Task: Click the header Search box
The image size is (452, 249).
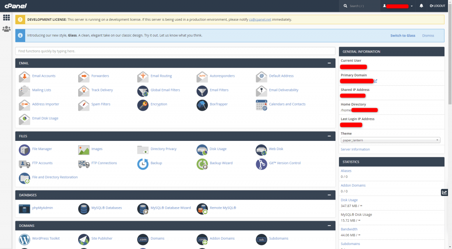Action: (x=360, y=6)
